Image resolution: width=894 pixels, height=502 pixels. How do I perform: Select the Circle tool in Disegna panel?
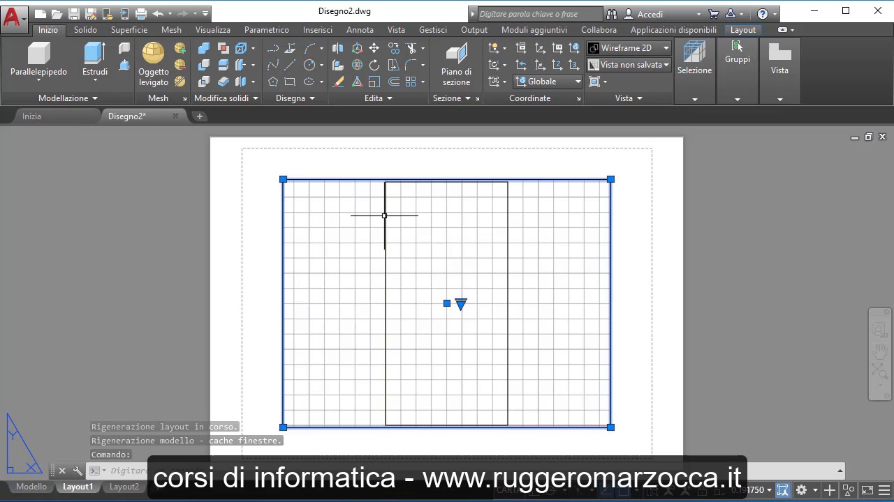pos(308,65)
